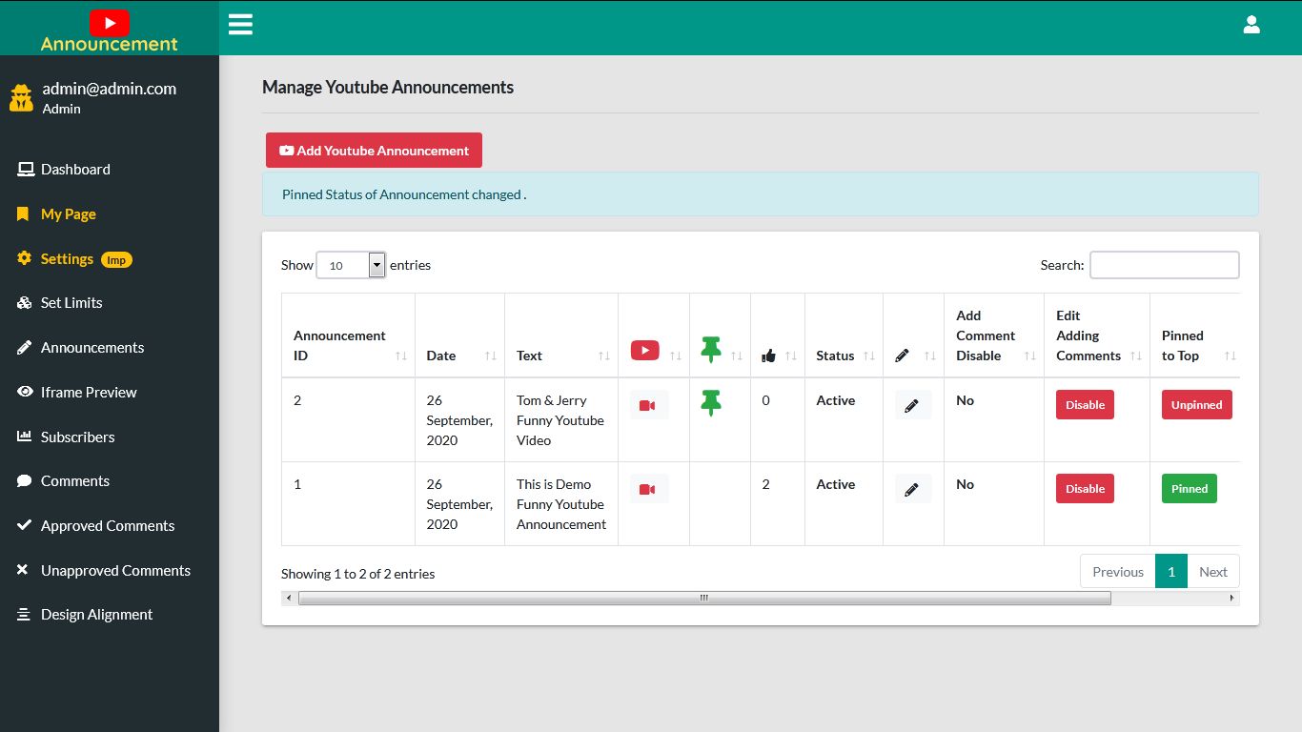The width and height of the screenshot is (1302, 732).
Task: Open Subscribers in the sidebar
Action: coord(77,437)
